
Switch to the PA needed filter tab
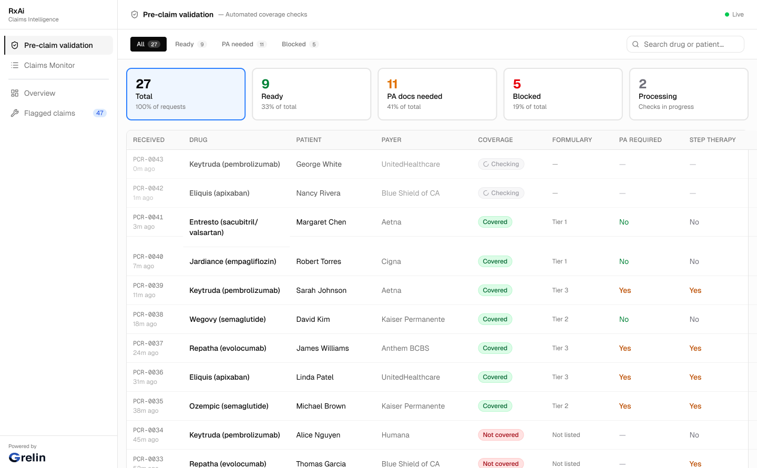(x=244, y=44)
